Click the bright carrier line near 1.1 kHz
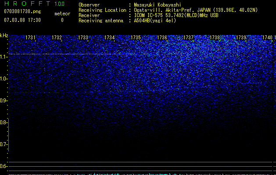Image resolution: width=276 pixels, height=175 pixels. coord(62,54)
